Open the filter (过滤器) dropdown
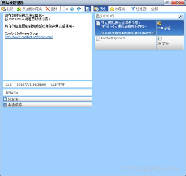Image resolution: width=186 pixels, height=176 pixels. (139, 9)
